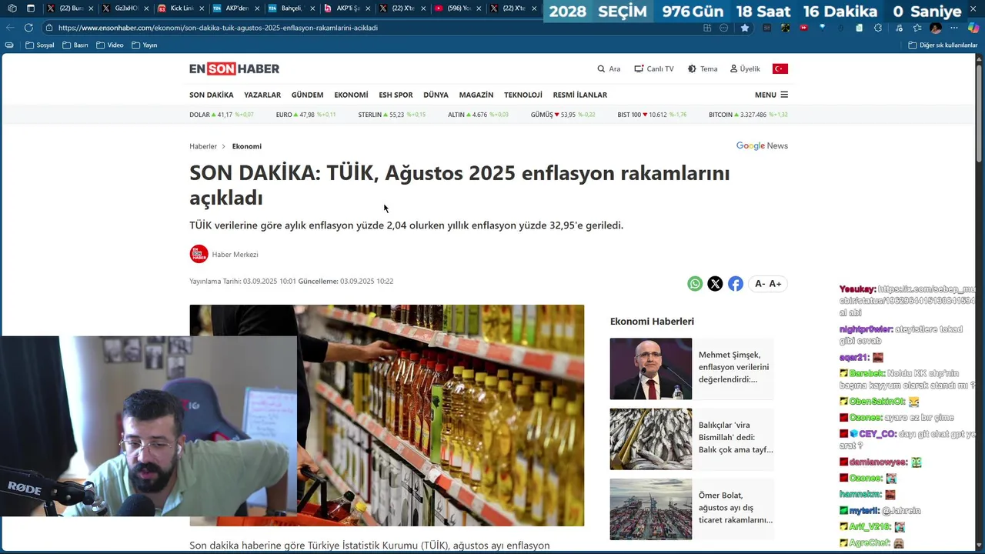Screen dimensions: 985x554
Task: Expand the MENU hamburger dropdown
Action: [771, 95]
